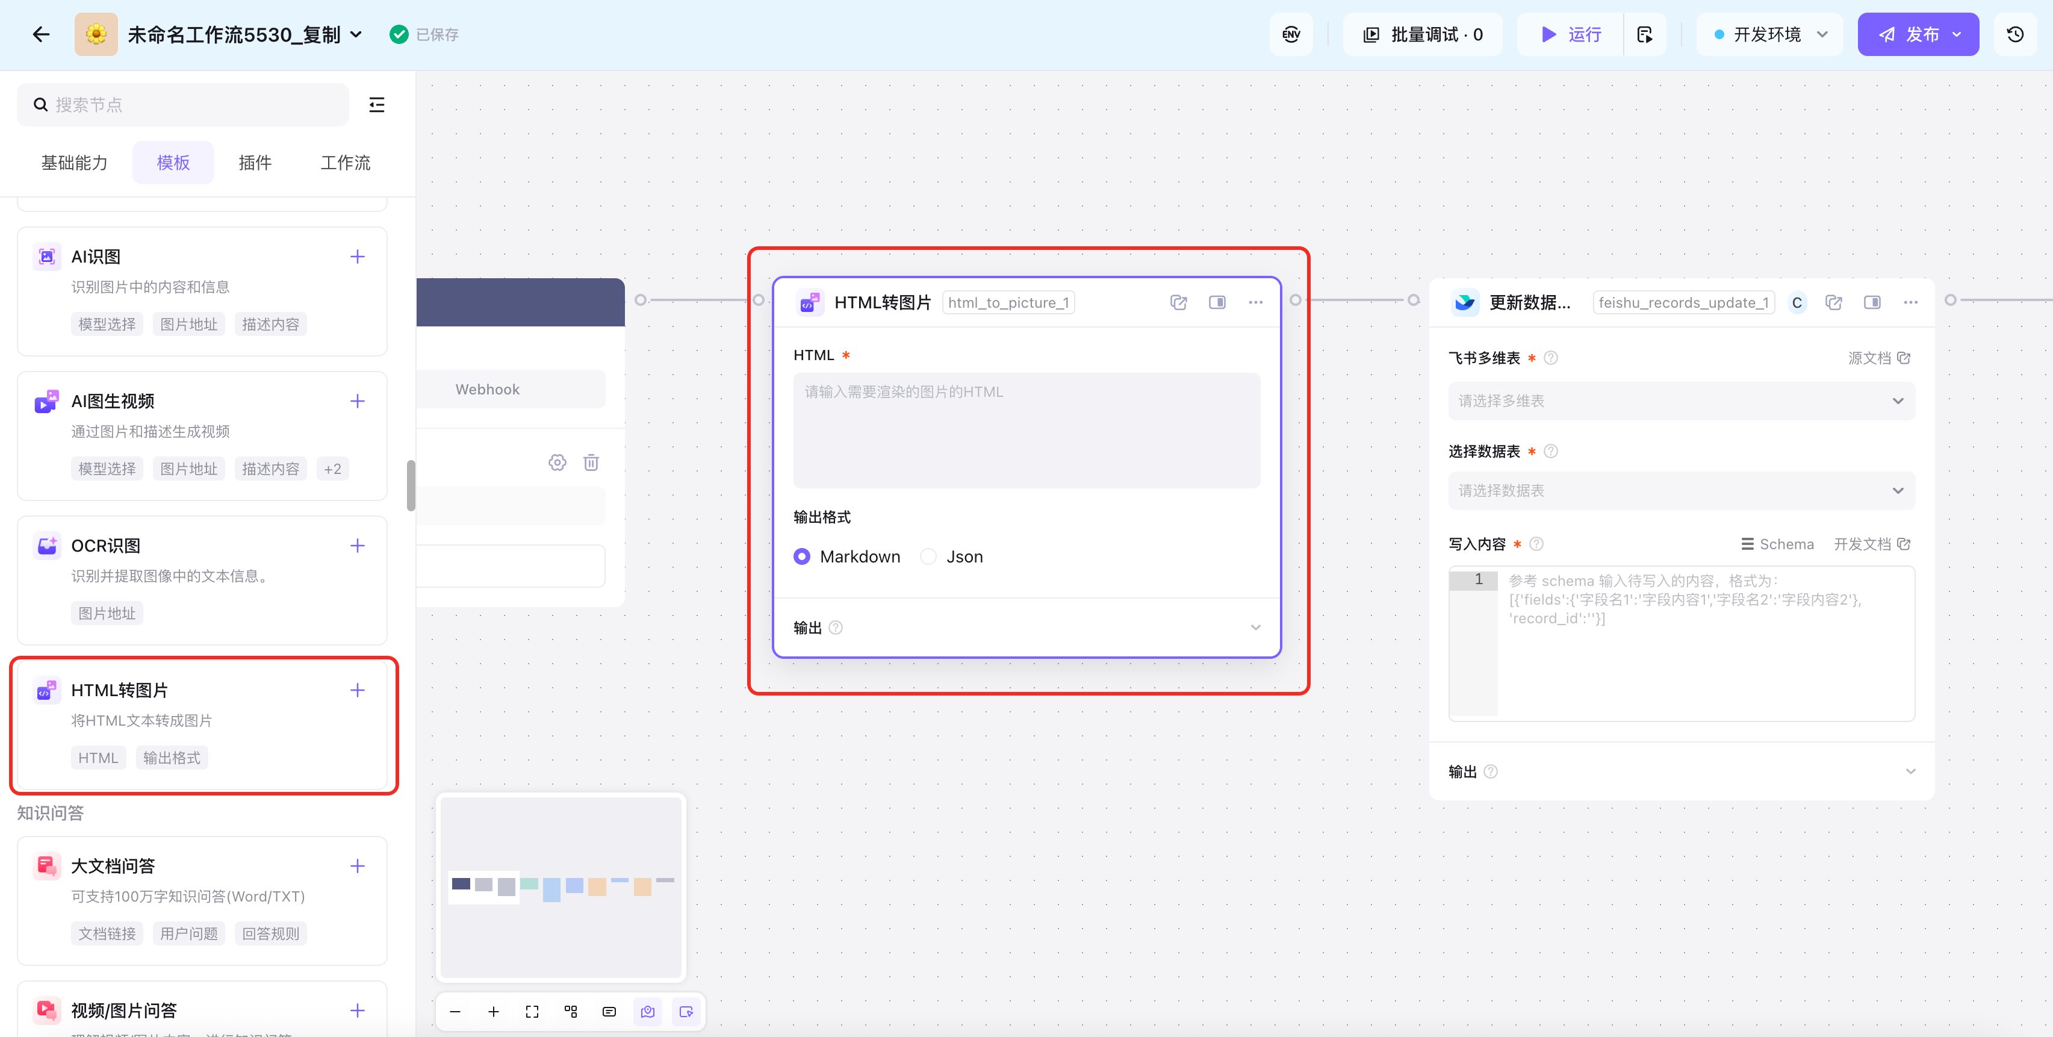Image resolution: width=2053 pixels, height=1037 pixels.
Task: Switch to 插件 tab
Action: pyautogui.click(x=255, y=163)
